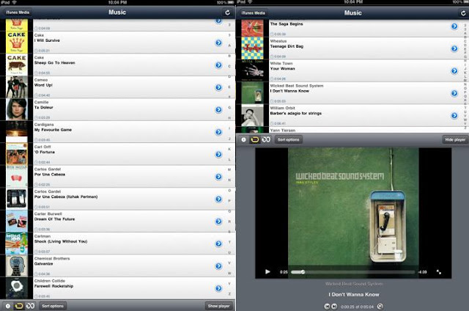Refresh the Music list on left screen
This screenshot has height=311, width=469.
(227, 12)
